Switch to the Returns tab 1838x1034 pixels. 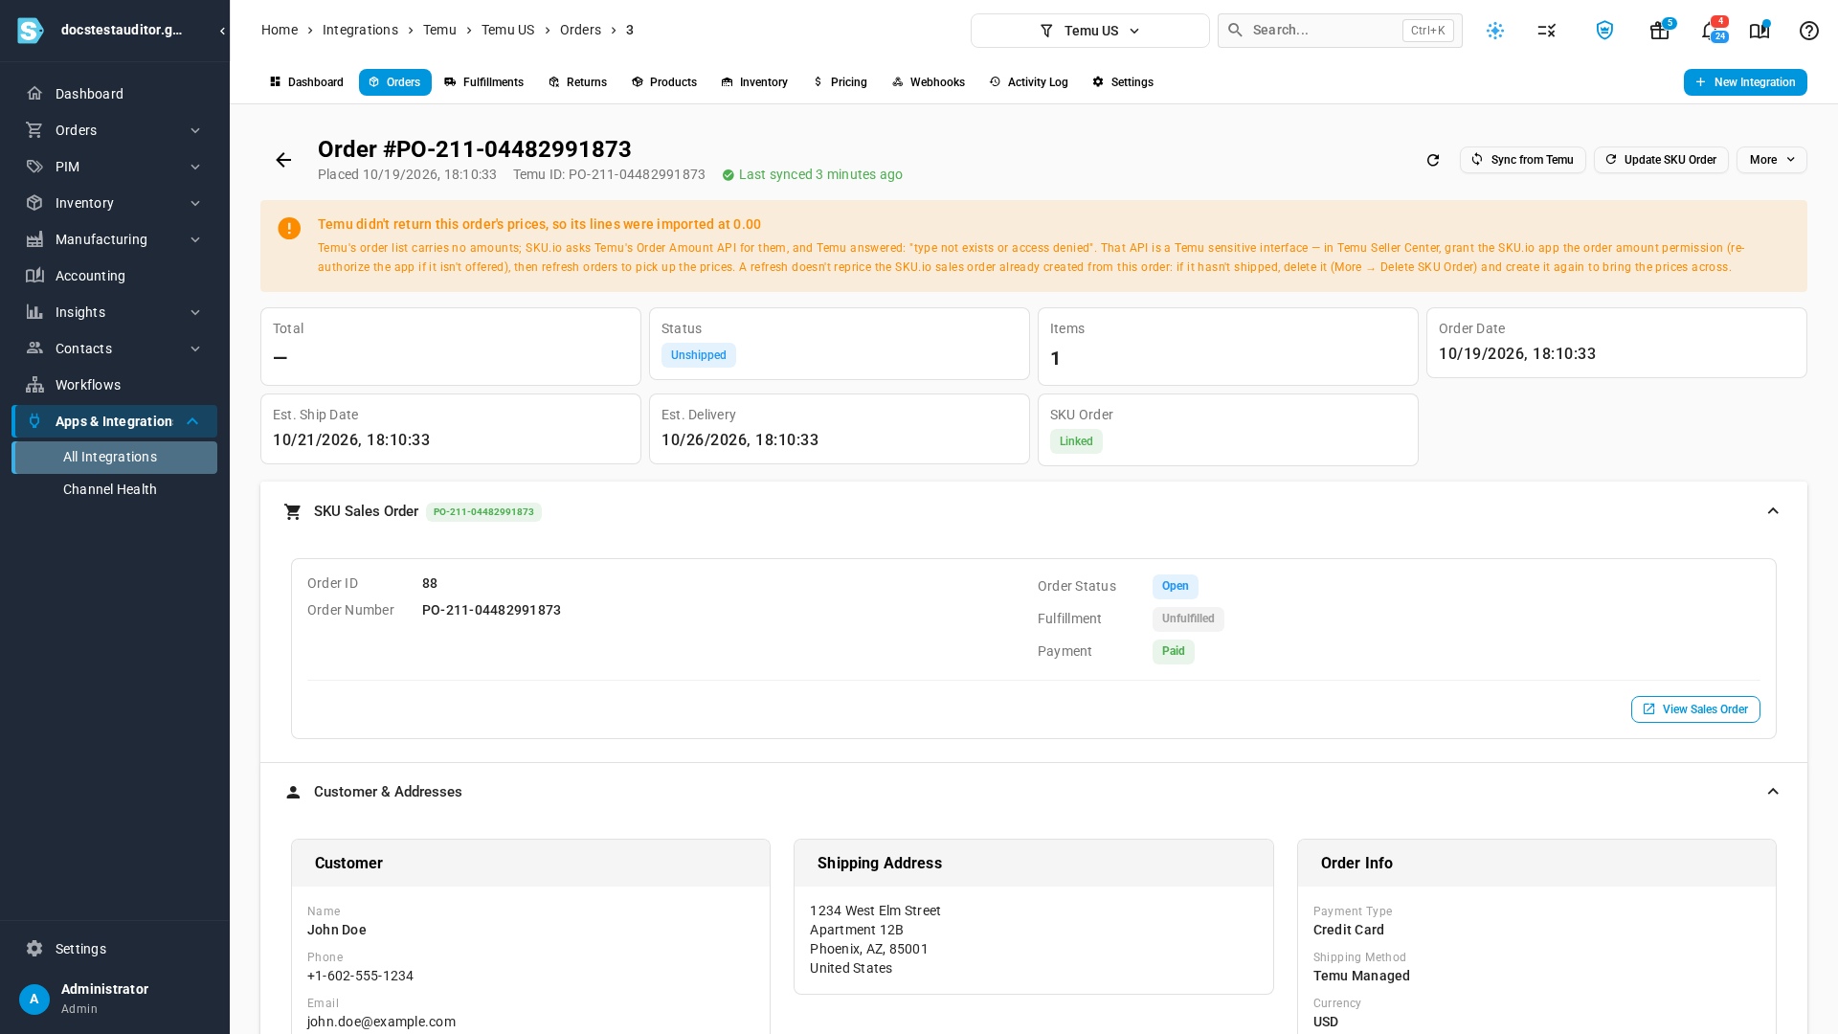578,82
